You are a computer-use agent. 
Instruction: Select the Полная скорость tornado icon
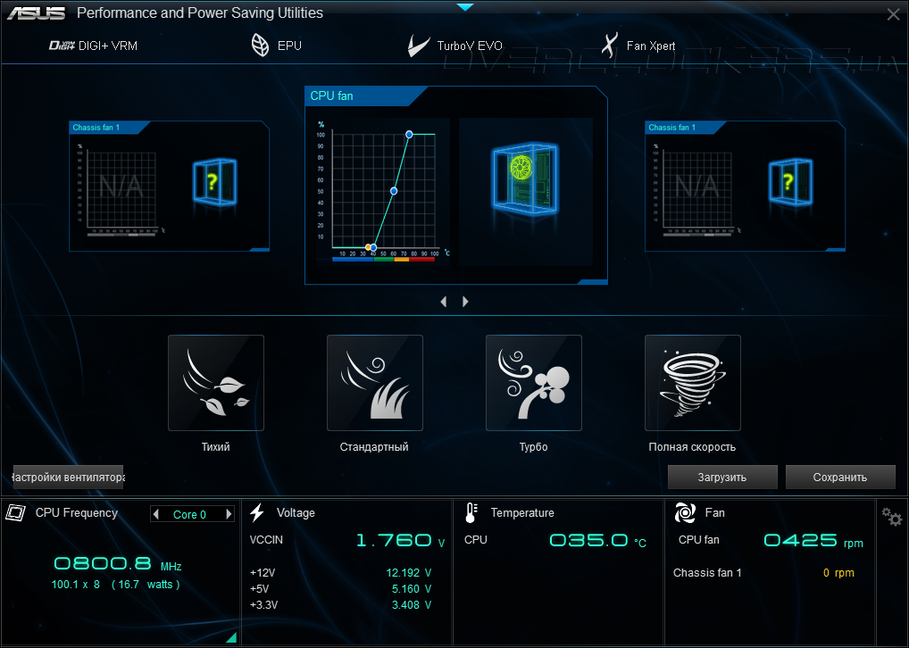tap(692, 383)
